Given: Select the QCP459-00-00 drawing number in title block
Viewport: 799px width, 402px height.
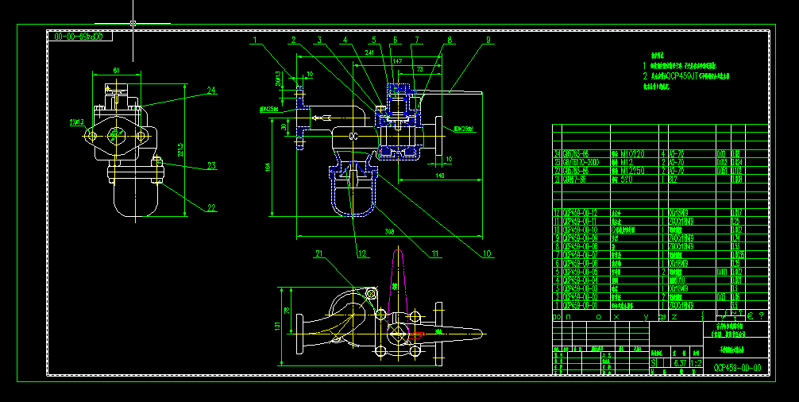Looking at the screenshot, I should tap(737, 367).
